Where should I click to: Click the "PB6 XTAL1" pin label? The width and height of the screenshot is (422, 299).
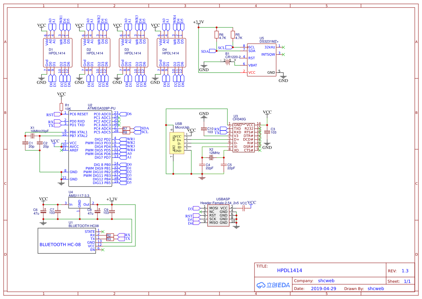tap(79, 132)
